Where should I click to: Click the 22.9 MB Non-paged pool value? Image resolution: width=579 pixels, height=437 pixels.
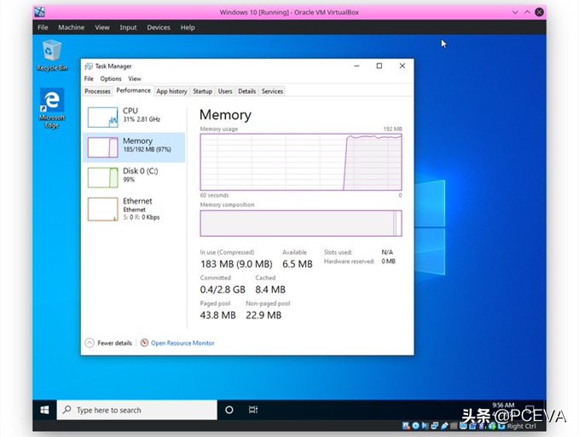(263, 315)
